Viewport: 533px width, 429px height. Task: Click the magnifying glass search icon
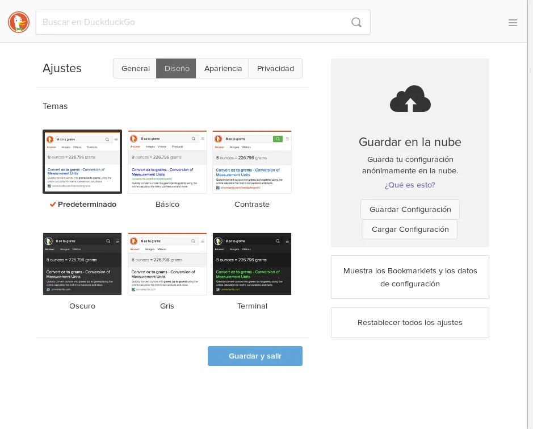tap(356, 22)
